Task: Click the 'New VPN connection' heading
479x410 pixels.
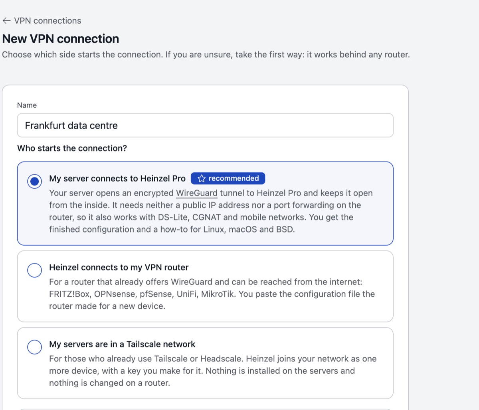Action: [61, 39]
